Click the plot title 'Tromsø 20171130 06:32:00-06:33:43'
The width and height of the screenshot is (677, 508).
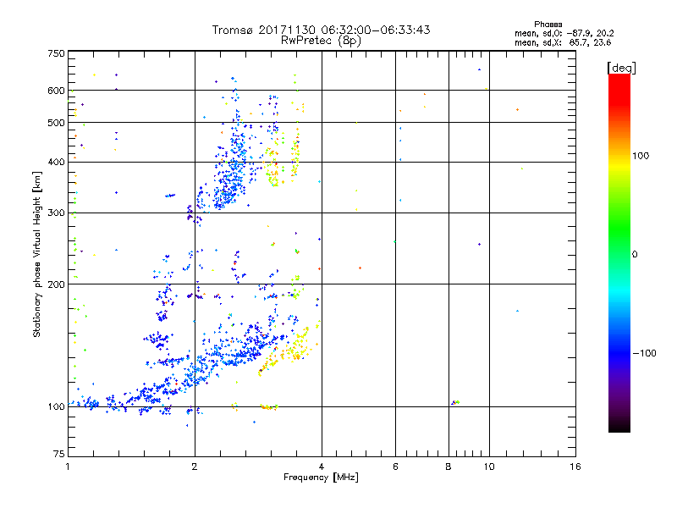321,30
